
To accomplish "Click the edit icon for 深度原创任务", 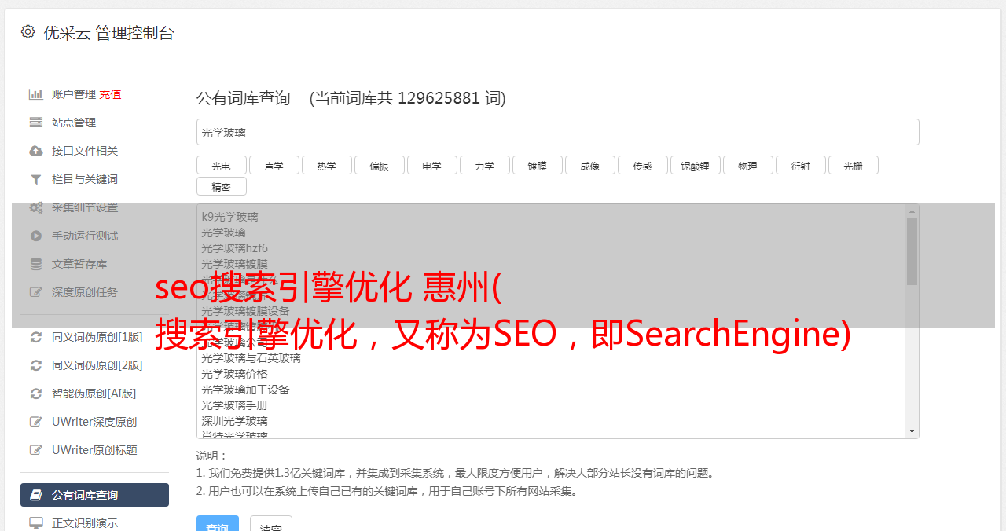I will 35,292.
